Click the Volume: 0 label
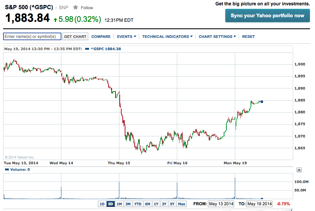Screen dimensions: 315x211 tap(20, 170)
